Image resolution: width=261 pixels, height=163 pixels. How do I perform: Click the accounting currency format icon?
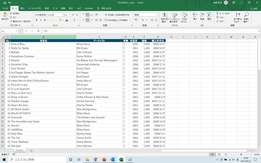pyautogui.click(x=136, y=20)
